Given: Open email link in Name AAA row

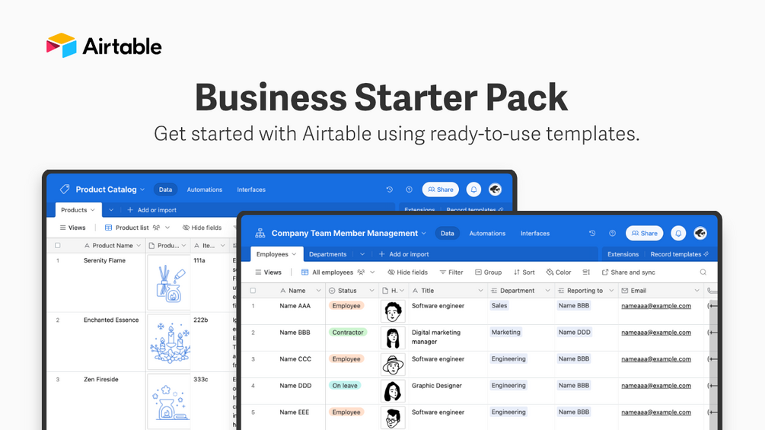Looking at the screenshot, I should [x=655, y=306].
